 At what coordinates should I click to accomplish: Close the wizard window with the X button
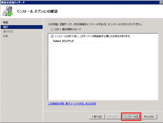(161, 2)
